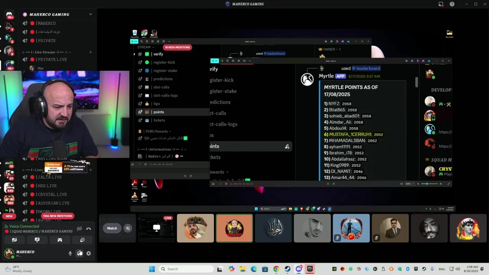This screenshot has width=489, height=275.
Task: Click the NEW servers pill
Action: click(9, 216)
